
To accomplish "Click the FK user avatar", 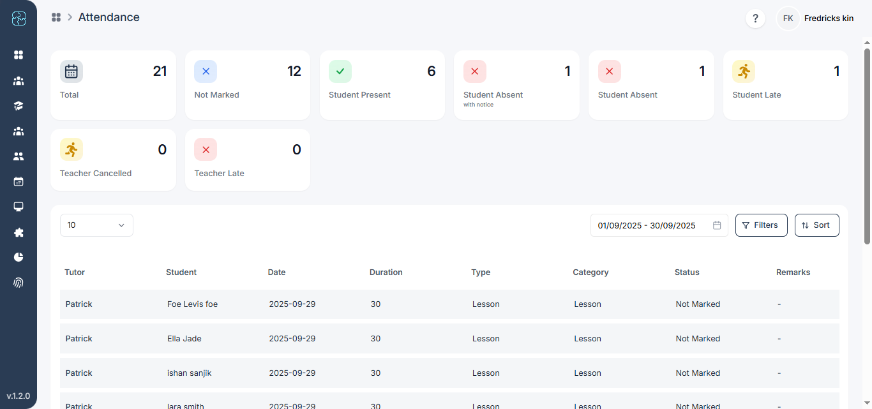I will point(788,19).
